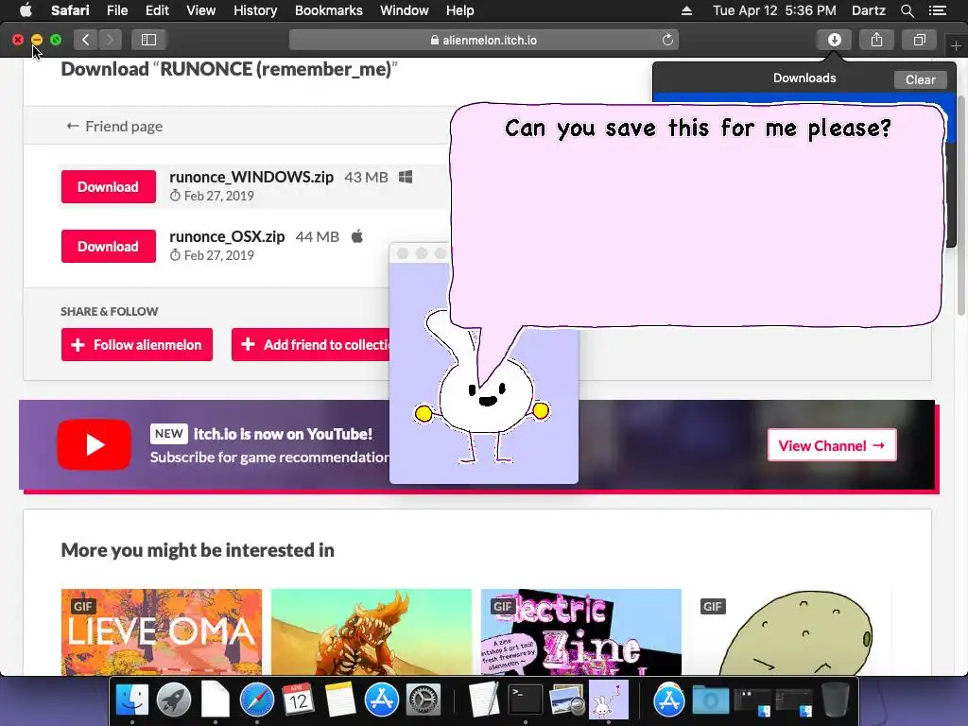Open the potato character game thumbnail

coord(791,631)
